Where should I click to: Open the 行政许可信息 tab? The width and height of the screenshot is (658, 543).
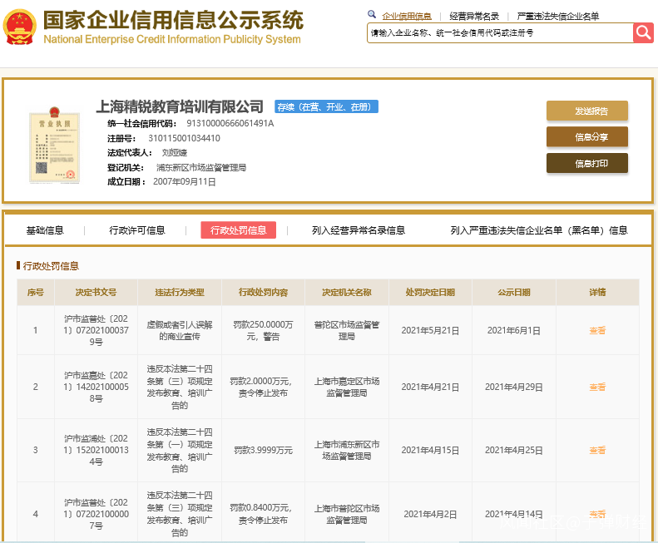click(x=137, y=230)
